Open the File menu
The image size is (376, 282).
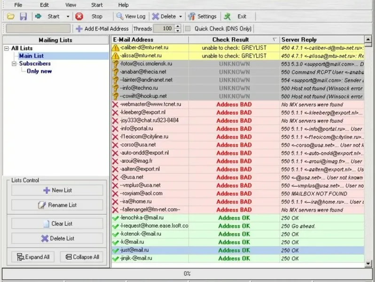[18, 5]
